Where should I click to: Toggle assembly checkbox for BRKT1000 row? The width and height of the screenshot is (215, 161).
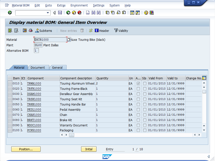tap(138, 120)
